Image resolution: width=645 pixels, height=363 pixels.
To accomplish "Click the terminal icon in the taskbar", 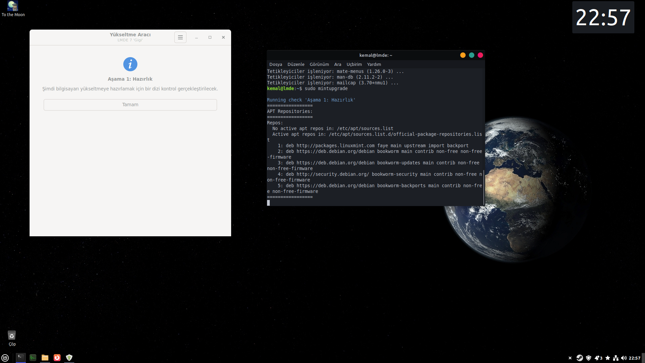I will point(21,358).
